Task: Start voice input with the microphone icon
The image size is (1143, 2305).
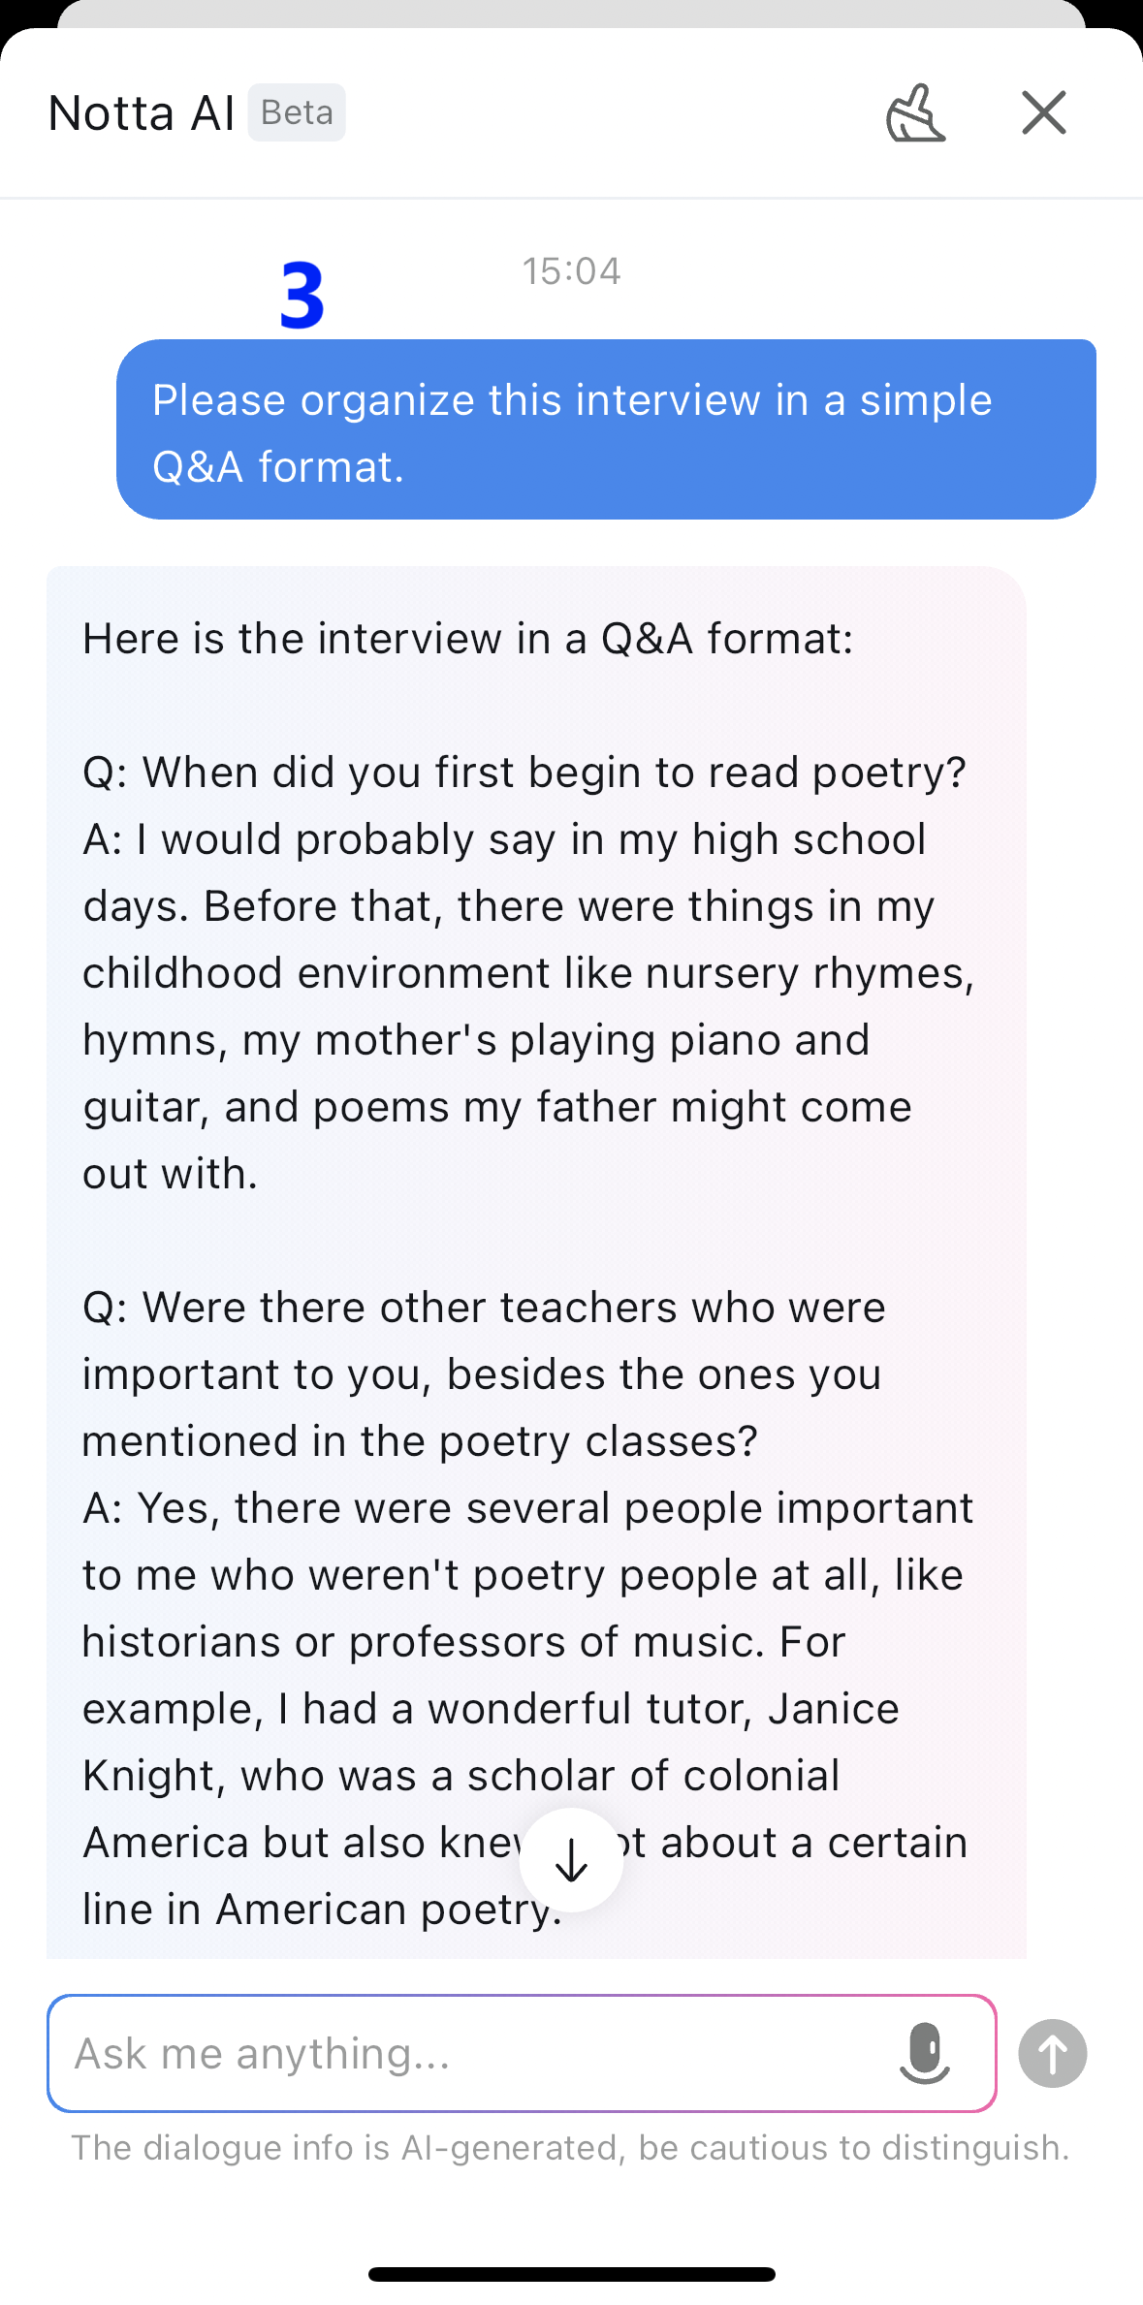Action: [x=925, y=2052]
